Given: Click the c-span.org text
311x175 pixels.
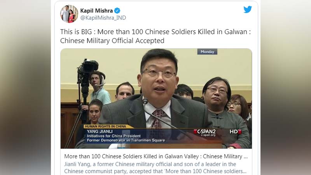Looking at the screenshot, I should pyautogui.click(x=208, y=135).
